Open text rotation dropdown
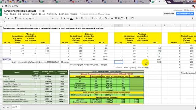The image size is (196, 110). pos(107,18)
